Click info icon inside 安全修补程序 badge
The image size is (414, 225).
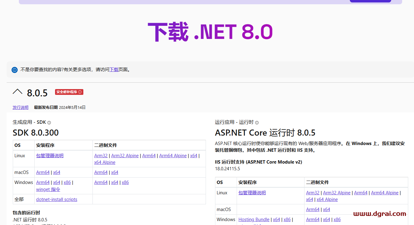pyautogui.click(x=80, y=92)
